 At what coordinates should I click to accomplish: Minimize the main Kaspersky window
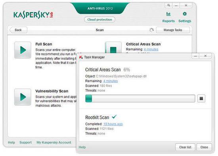click(x=176, y=6)
